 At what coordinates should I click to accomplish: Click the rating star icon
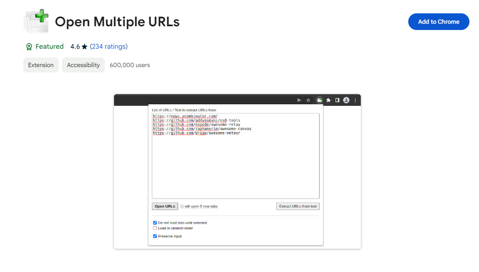84,47
